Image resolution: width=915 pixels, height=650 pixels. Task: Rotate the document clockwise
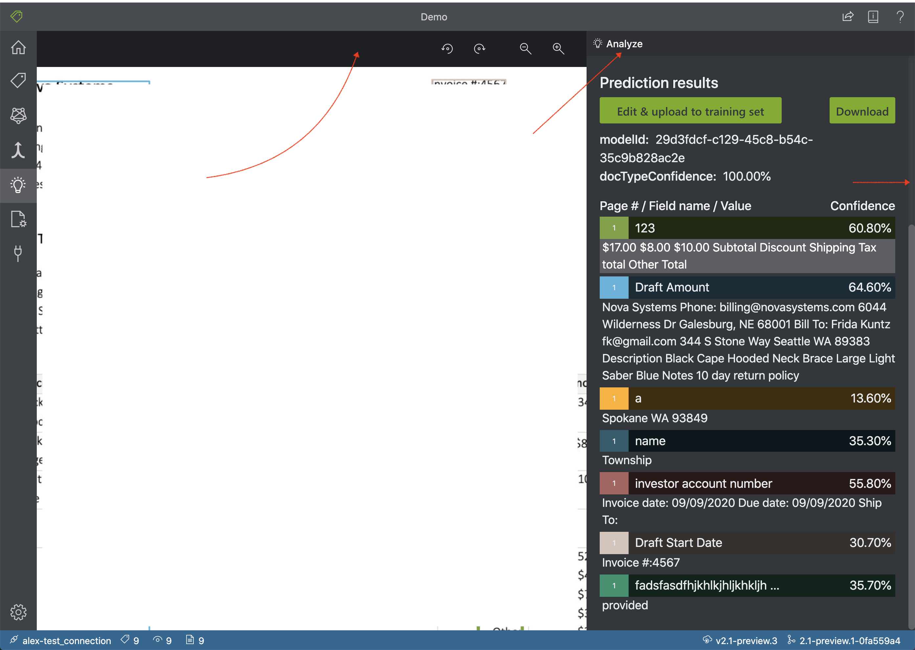pos(479,49)
